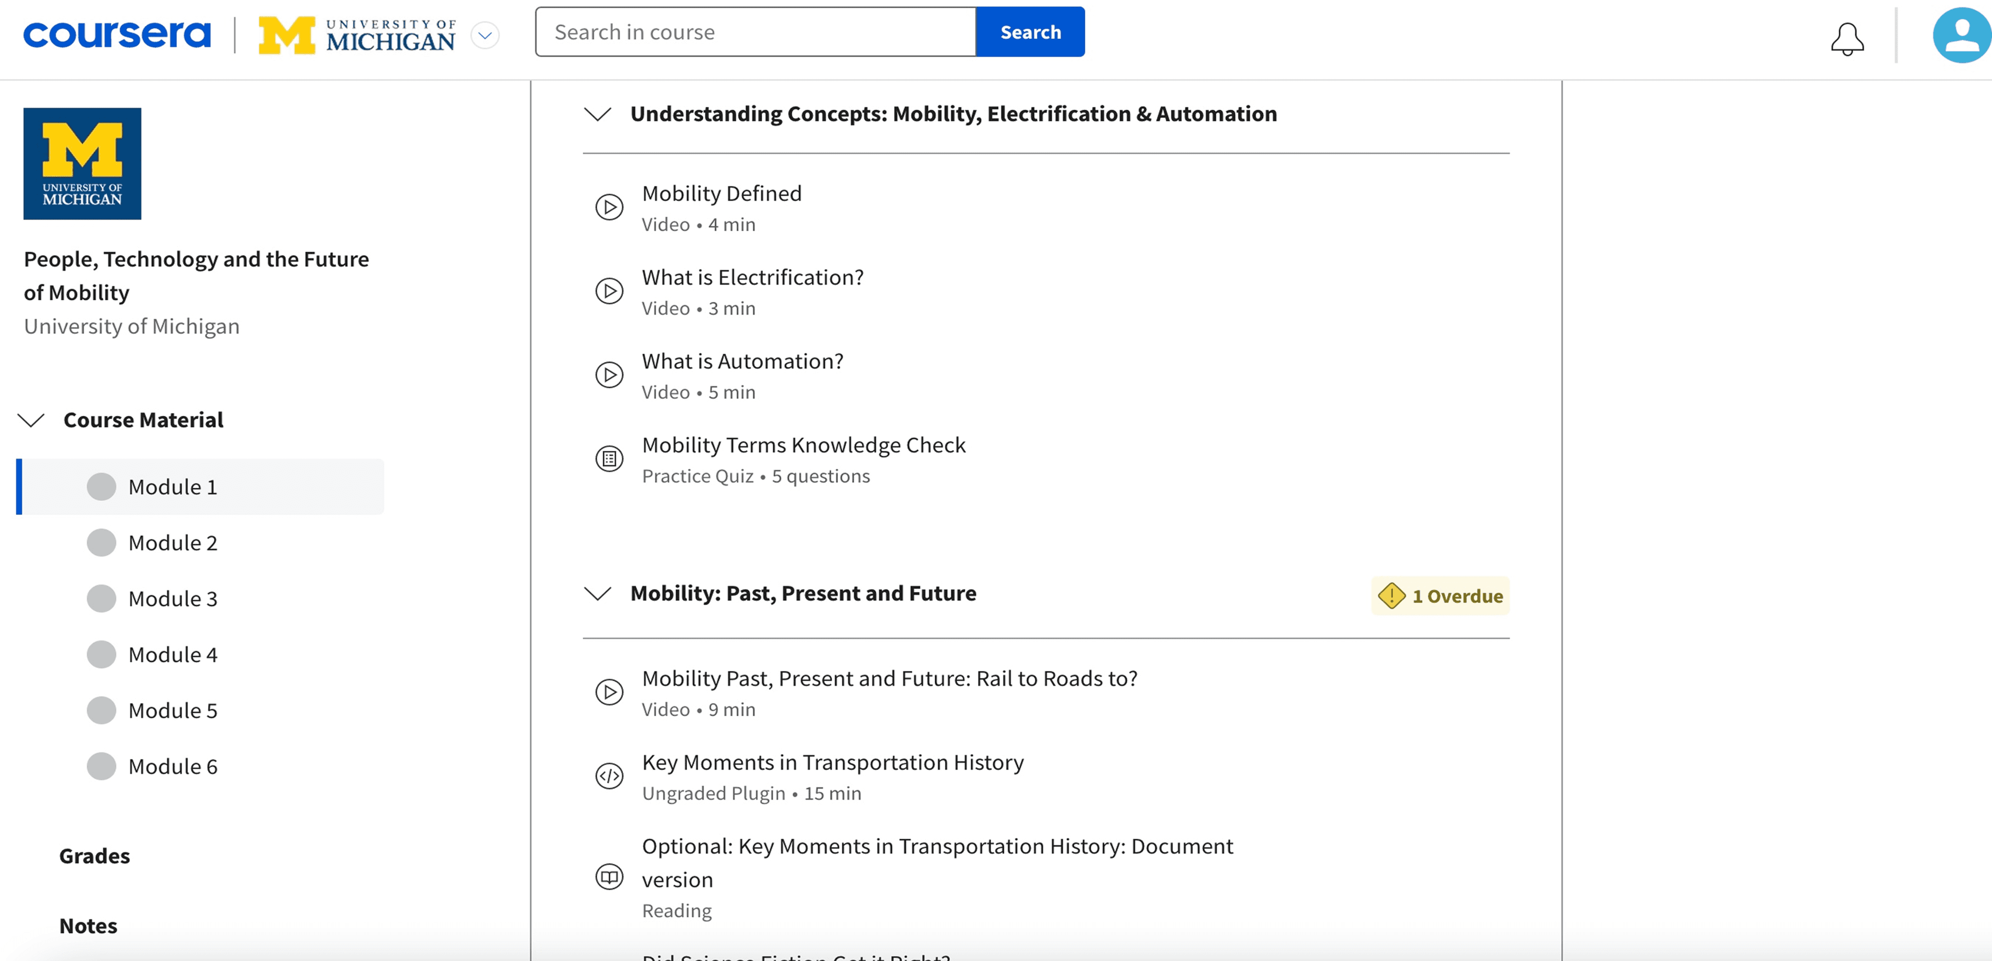Click the Search in course field
Viewport: 1992px width, 961px height.
coord(755,33)
